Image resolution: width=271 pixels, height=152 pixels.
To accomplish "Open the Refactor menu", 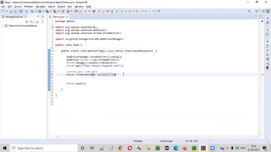I will tap(29, 7).
